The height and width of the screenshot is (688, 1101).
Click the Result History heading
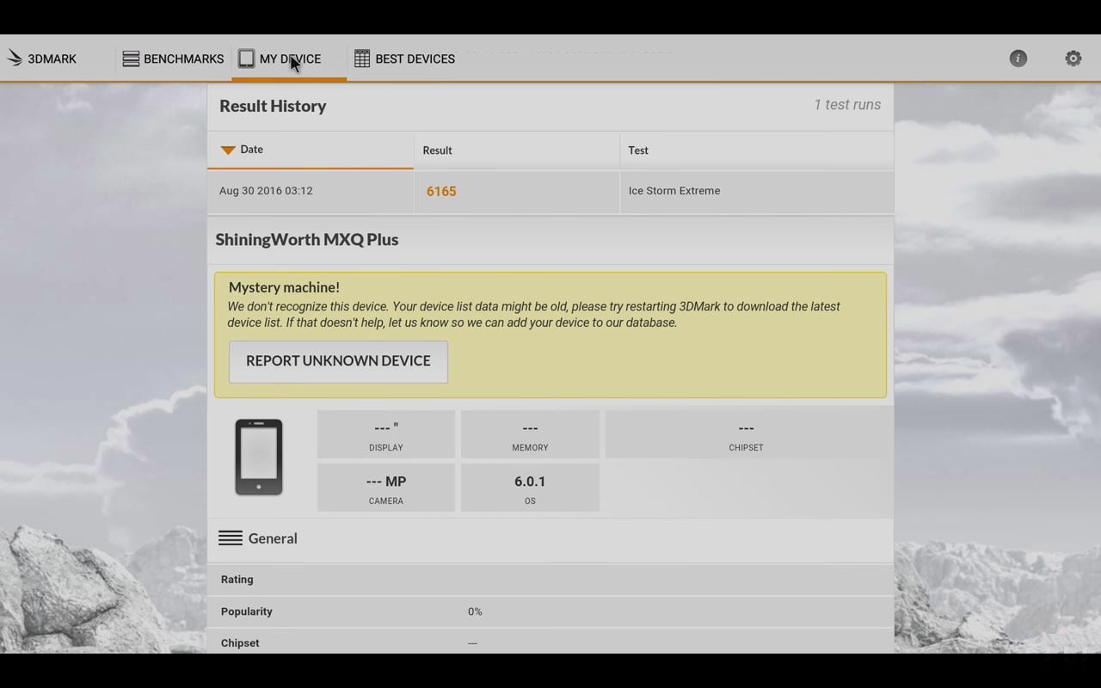click(x=273, y=106)
